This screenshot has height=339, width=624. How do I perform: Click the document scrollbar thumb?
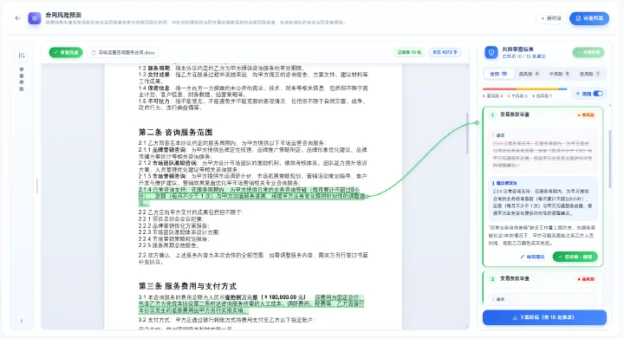coord(467,133)
